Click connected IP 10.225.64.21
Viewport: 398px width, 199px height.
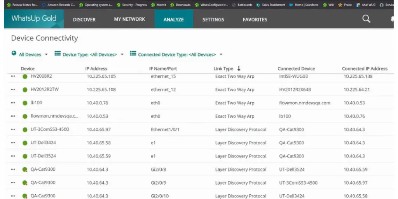coord(357,90)
